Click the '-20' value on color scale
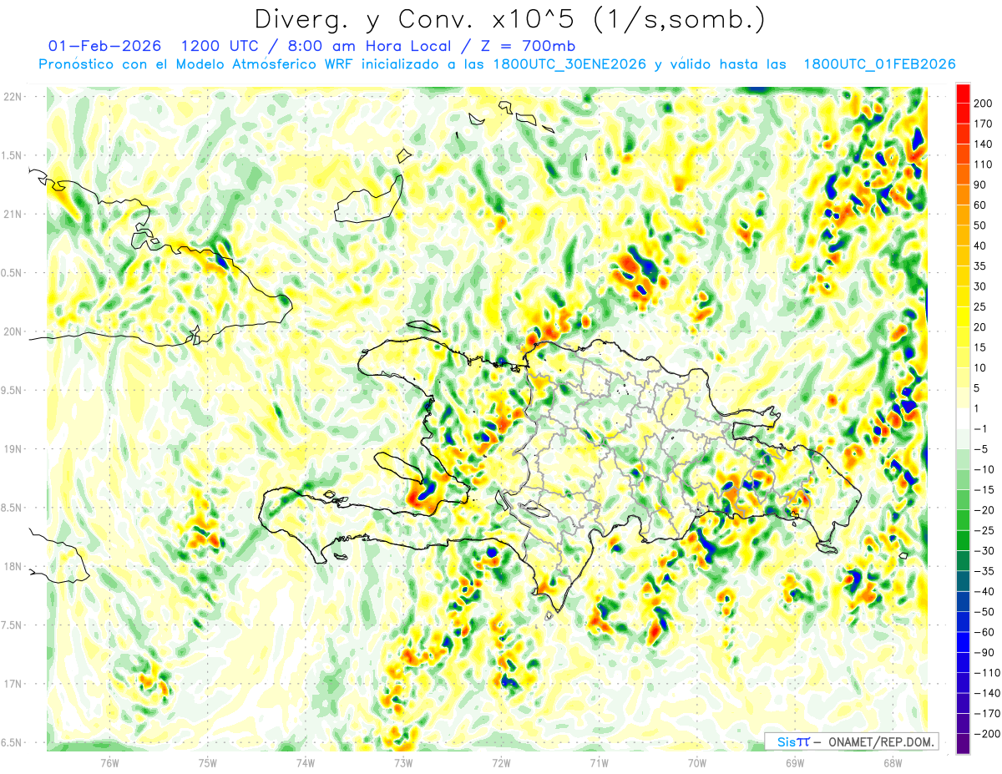1002x774 pixels. (984, 510)
